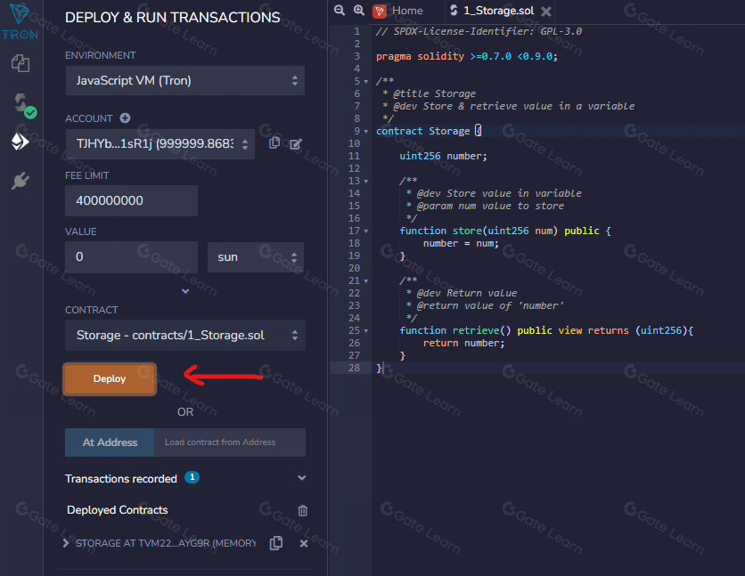
Task: Open the sun unit dropdown
Action: tap(256, 257)
